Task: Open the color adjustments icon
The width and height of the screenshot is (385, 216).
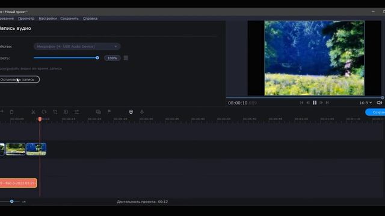Action: click(x=66, y=112)
